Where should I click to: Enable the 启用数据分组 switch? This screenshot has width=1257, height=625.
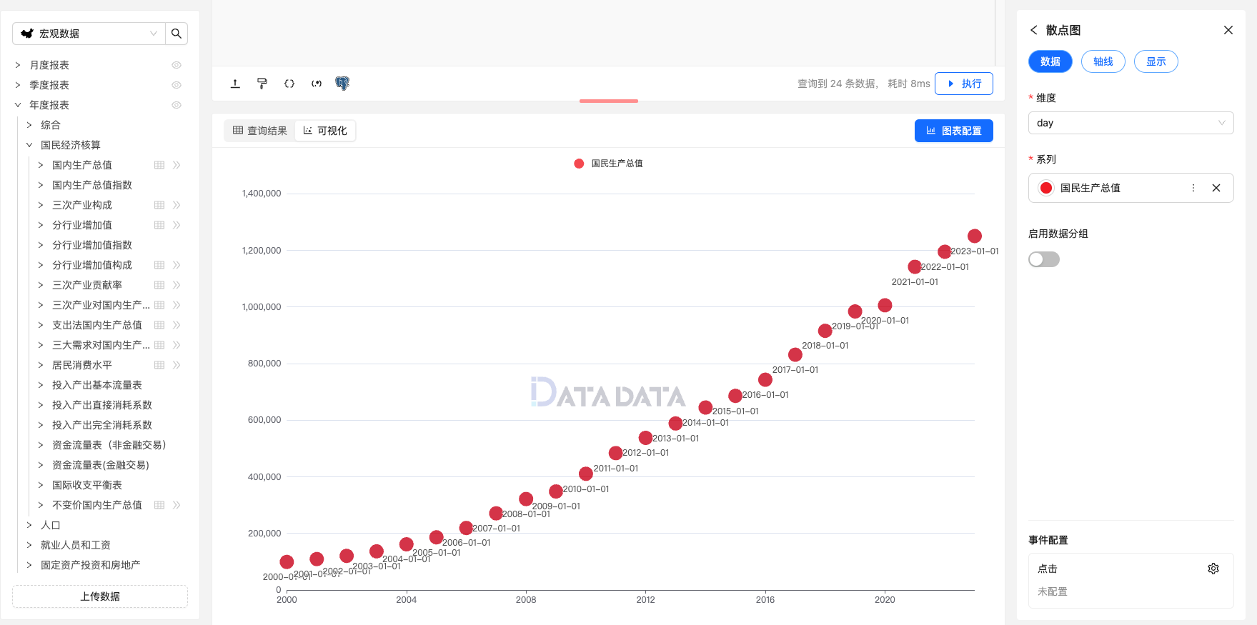[x=1044, y=259]
